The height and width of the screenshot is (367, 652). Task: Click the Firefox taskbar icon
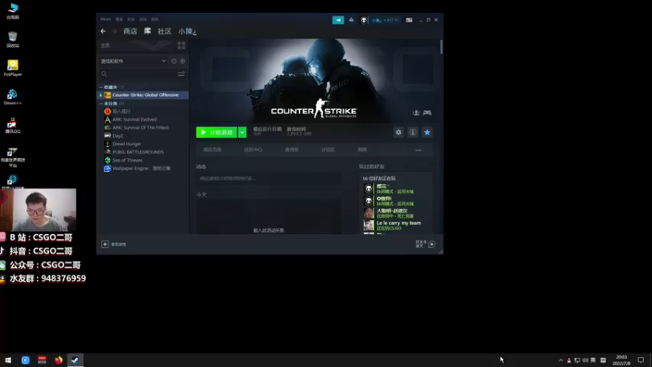pyautogui.click(x=59, y=360)
